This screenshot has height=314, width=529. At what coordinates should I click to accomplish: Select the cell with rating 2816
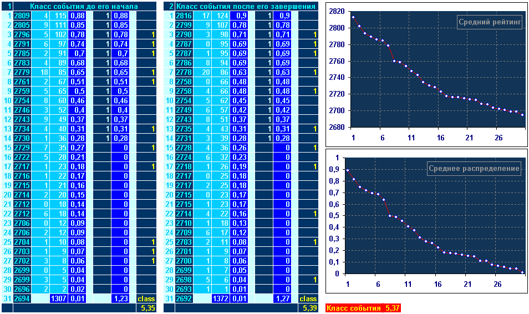(184, 16)
